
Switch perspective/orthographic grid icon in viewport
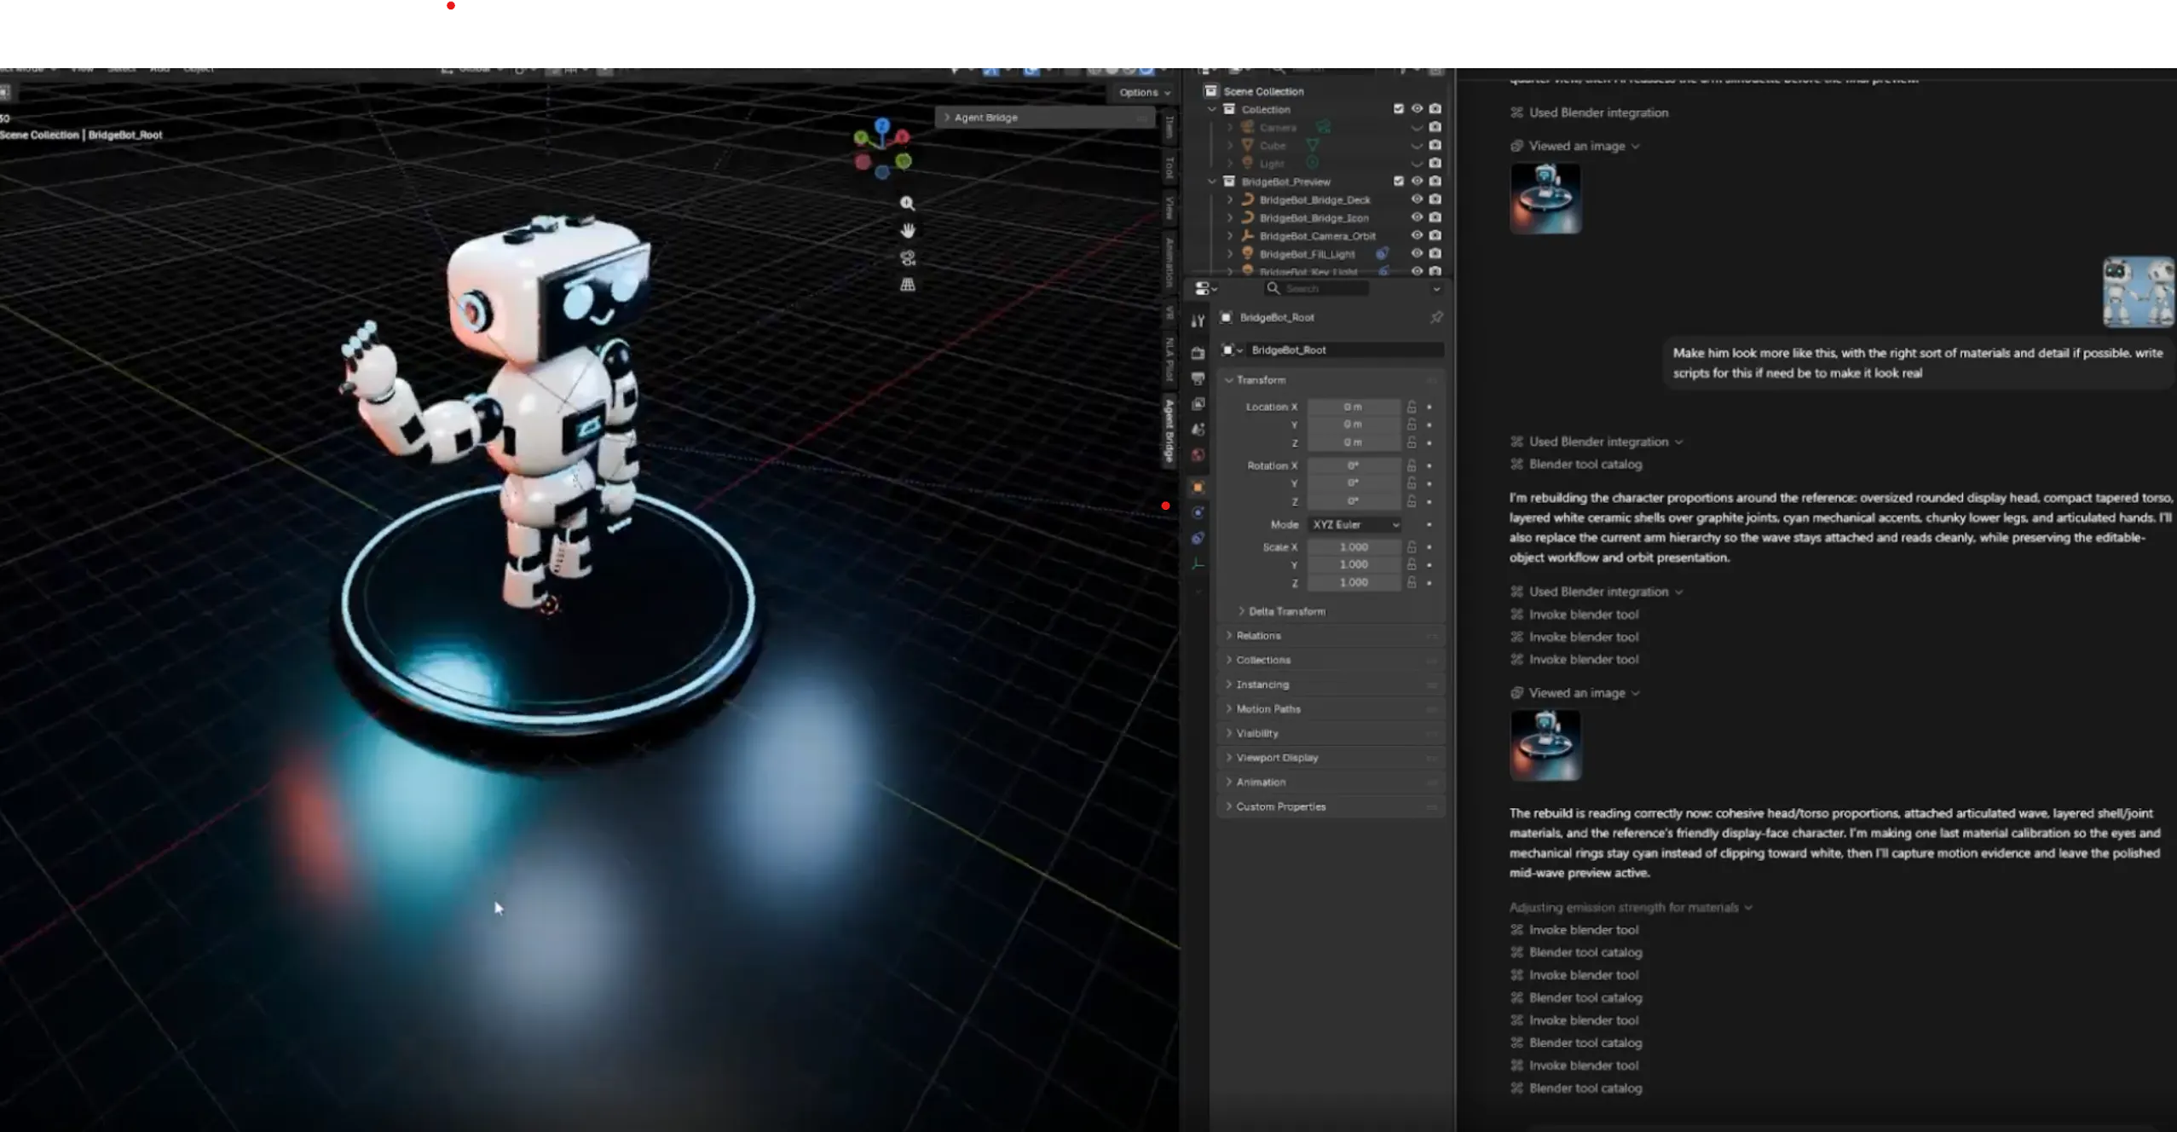908,285
